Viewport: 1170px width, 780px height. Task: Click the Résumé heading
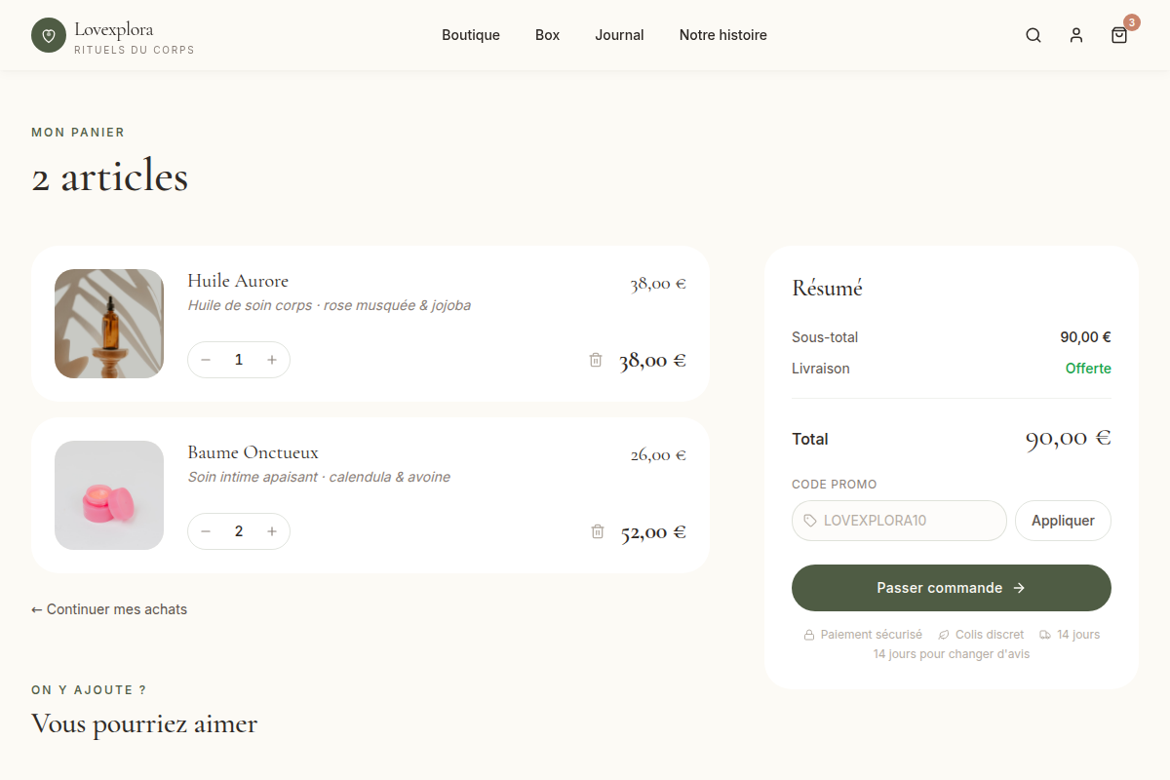coord(827,288)
